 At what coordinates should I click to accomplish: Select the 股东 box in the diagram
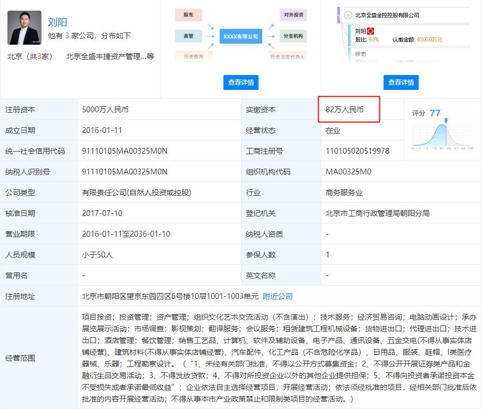click(x=188, y=15)
